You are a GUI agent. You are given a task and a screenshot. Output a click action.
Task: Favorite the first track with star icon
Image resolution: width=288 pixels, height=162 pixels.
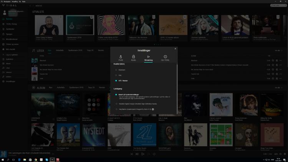(273, 60)
